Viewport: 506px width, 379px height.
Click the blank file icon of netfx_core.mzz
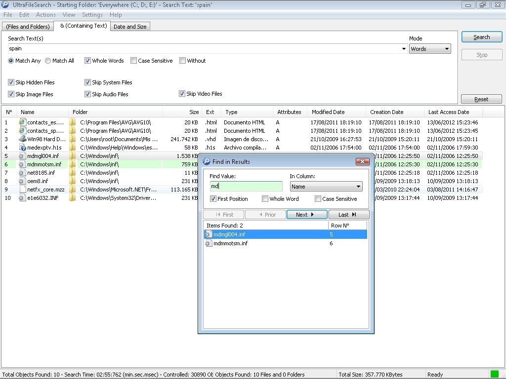click(22, 189)
